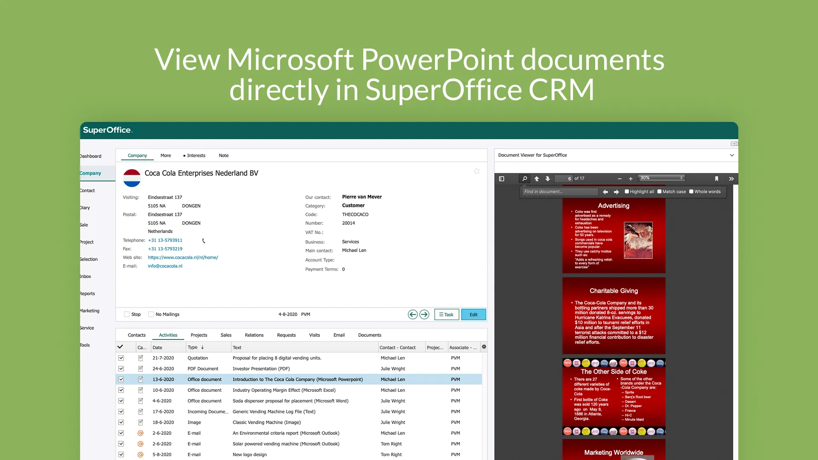Tick the Stop checkbox

click(127, 314)
